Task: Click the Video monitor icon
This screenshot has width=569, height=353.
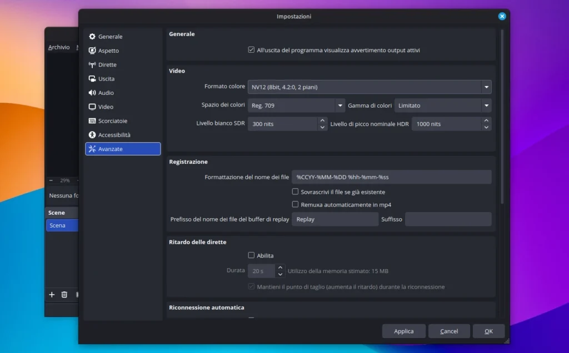Action: pos(92,107)
